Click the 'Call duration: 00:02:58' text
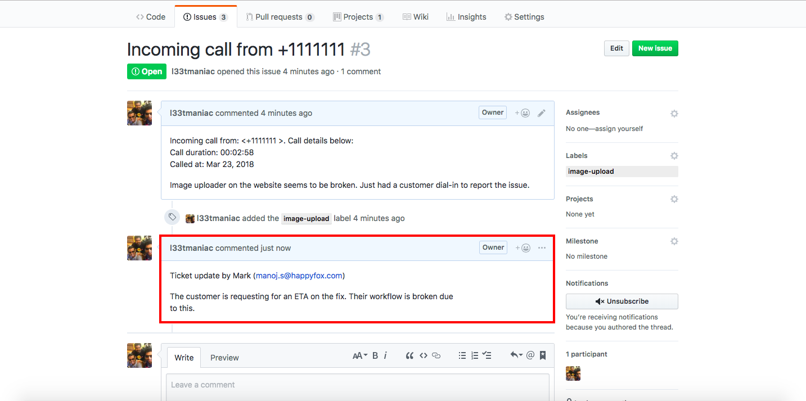Image resolution: width=806 pixels, height=401 pixels. 211,152
